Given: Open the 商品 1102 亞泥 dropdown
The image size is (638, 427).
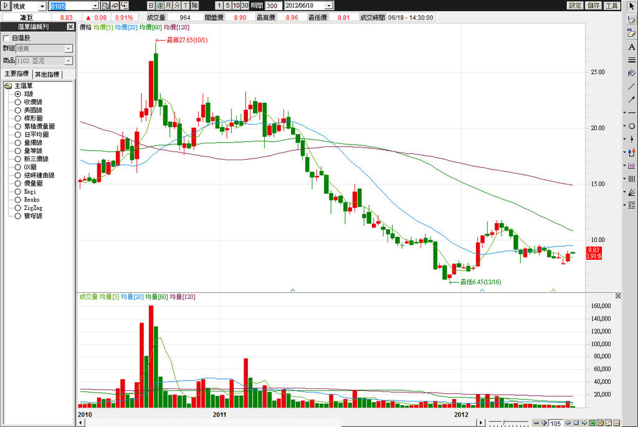Looking at the screenshot, I should click(69, 60).
